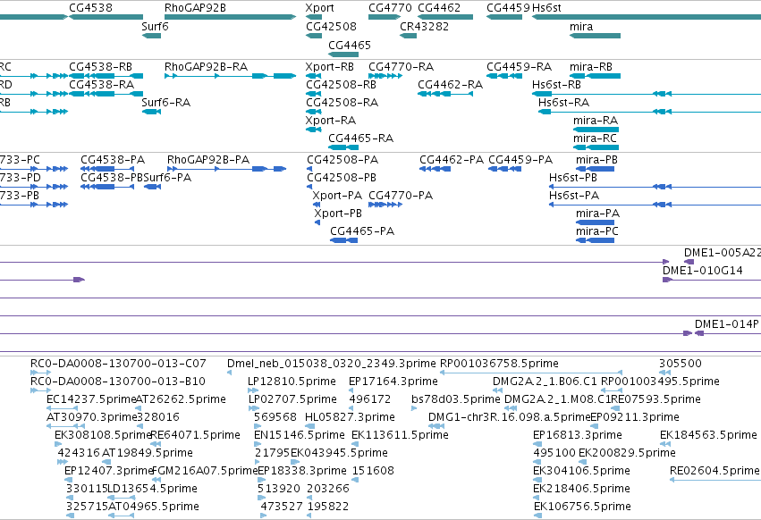Click transcript Hs6st-RA
The width and height of the screenshot is (761, 520).
click(x=564, y=103)
